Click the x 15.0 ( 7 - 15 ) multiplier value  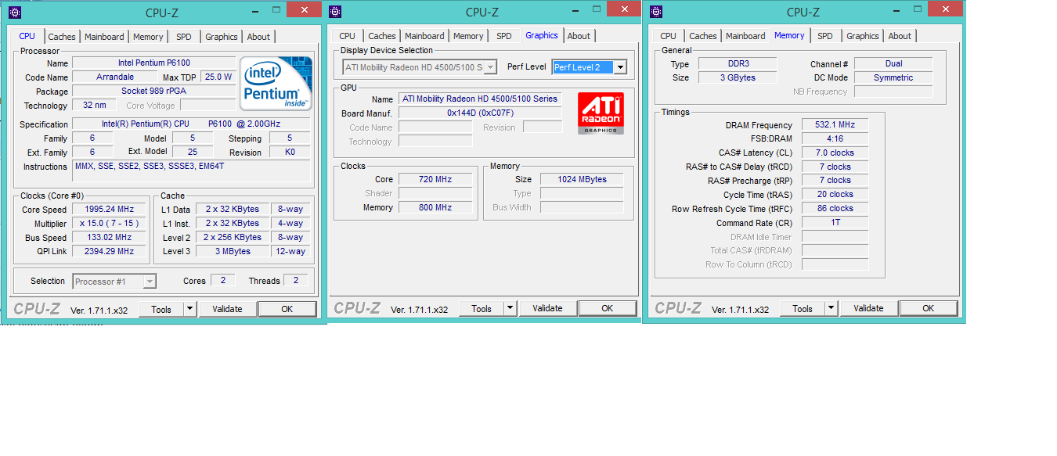click(x=110, y=223)
